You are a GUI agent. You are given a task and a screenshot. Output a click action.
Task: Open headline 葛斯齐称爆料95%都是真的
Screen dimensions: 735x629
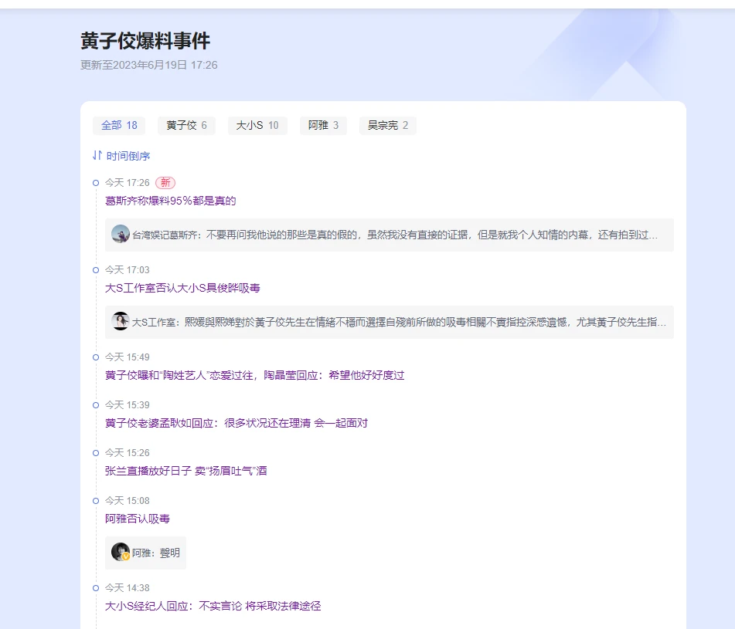pyautogui.click(x=171, y=201)
